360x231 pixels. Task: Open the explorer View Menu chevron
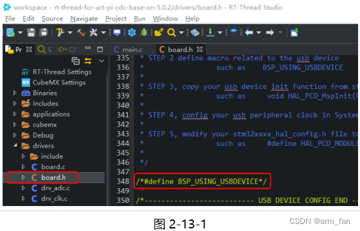(x=101, y=61)
